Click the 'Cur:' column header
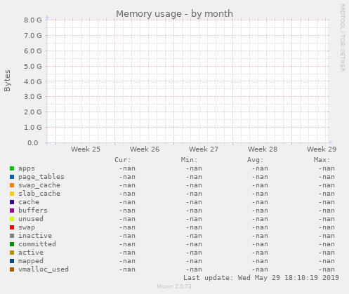 [x=122, y=160]
